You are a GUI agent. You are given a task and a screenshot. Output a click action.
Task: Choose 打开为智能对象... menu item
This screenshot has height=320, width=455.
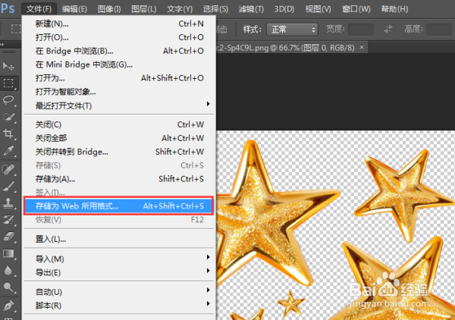(119, 92)
